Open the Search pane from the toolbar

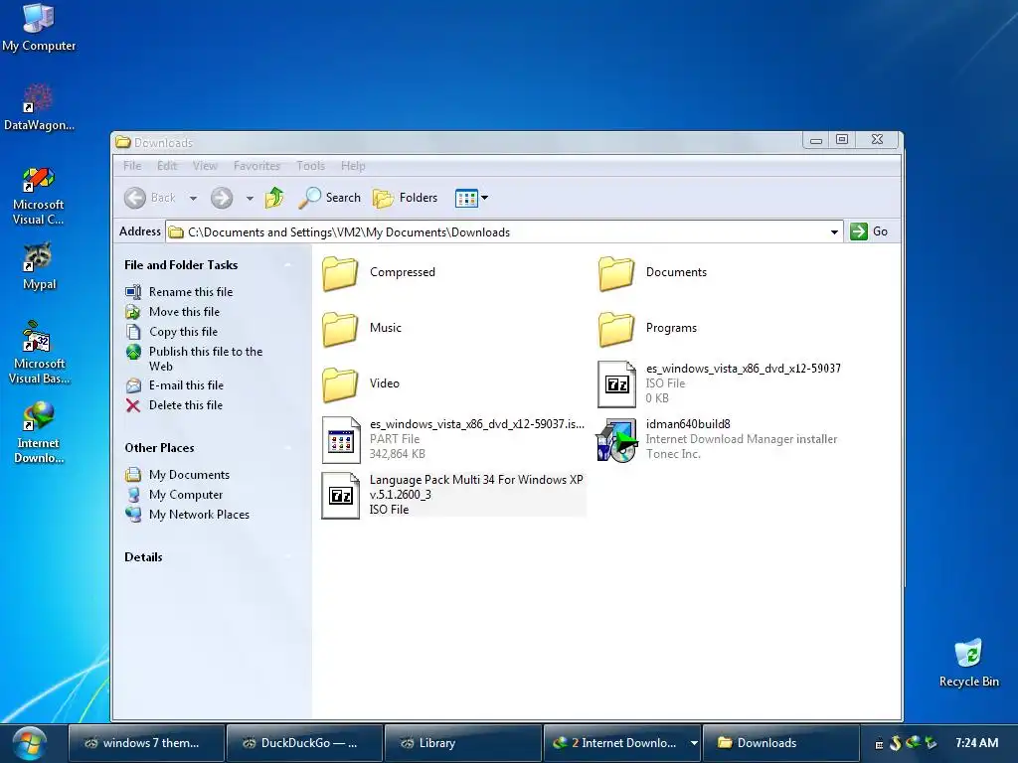coord(329,198)
